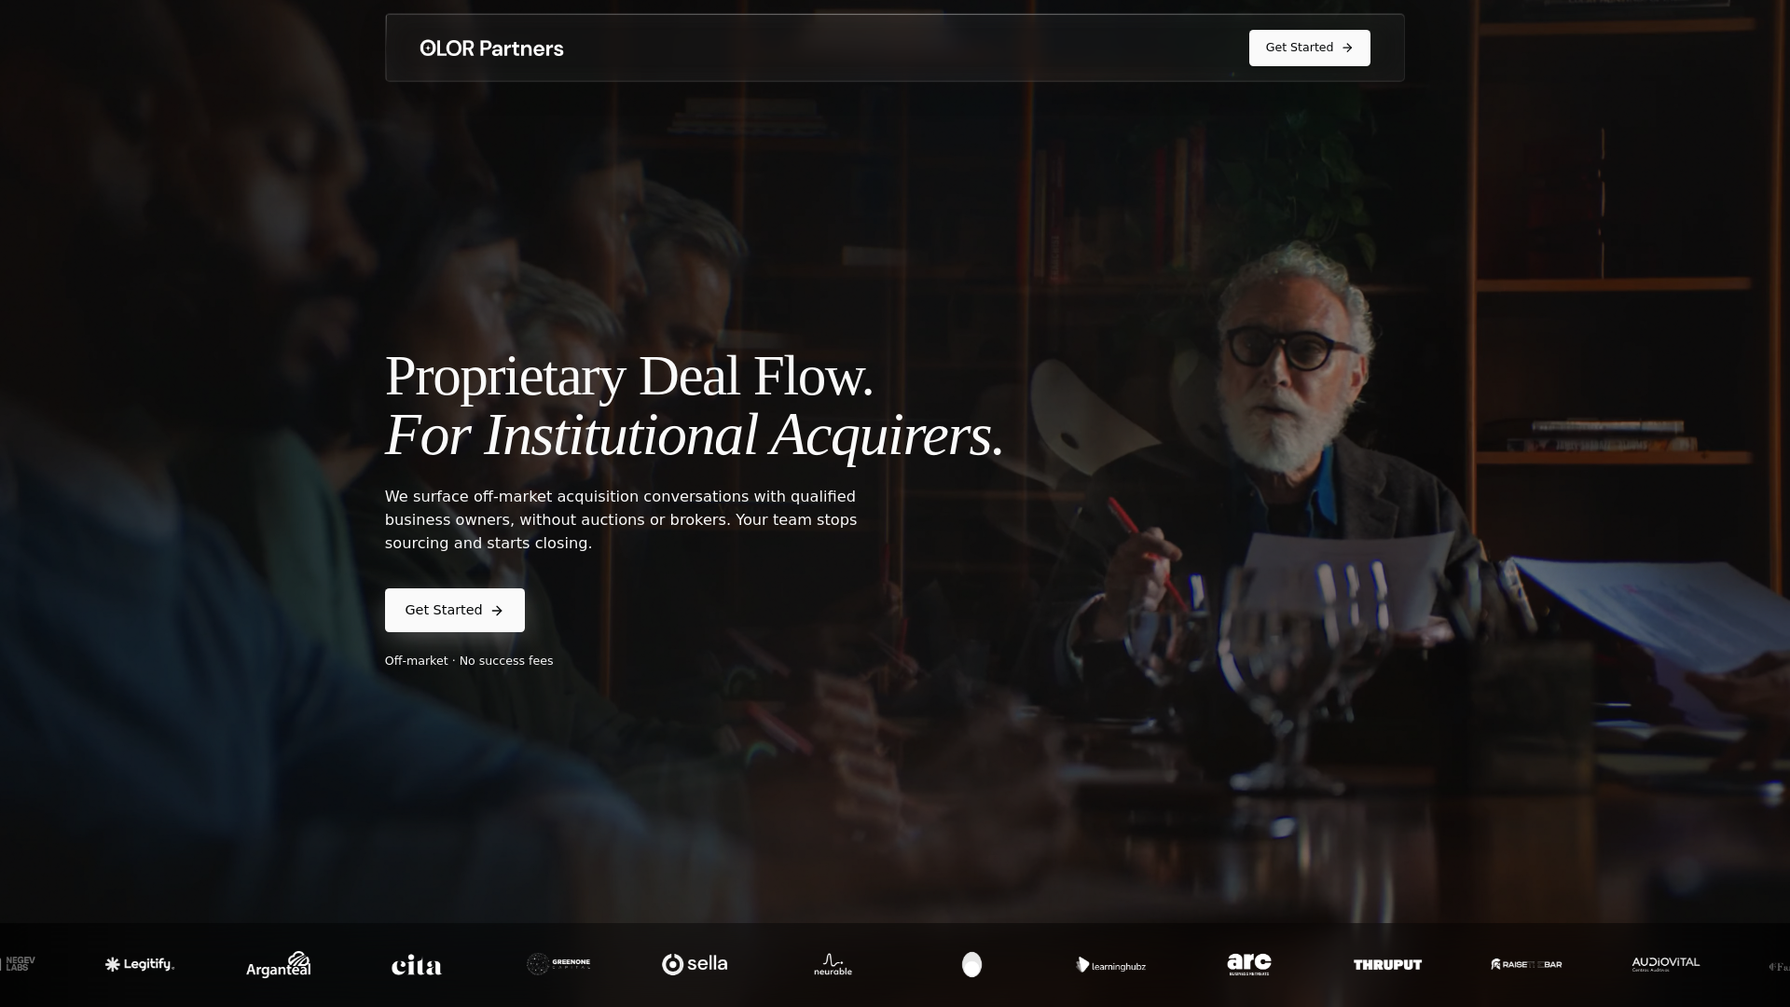
Task: Click the neurable logo
Action: pos(833,964)
